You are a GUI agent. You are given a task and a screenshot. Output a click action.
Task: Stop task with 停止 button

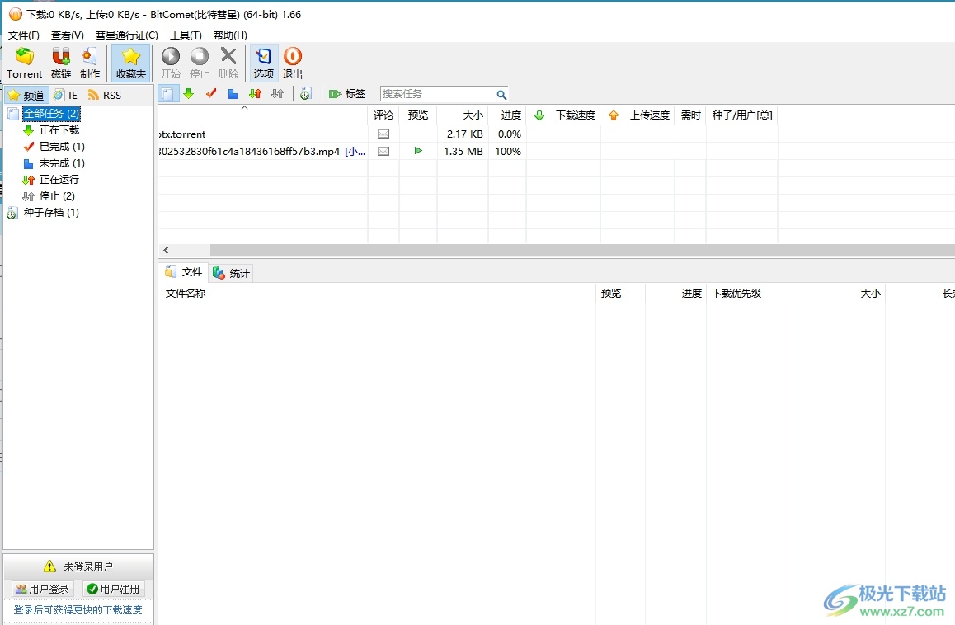pos(199,63)
